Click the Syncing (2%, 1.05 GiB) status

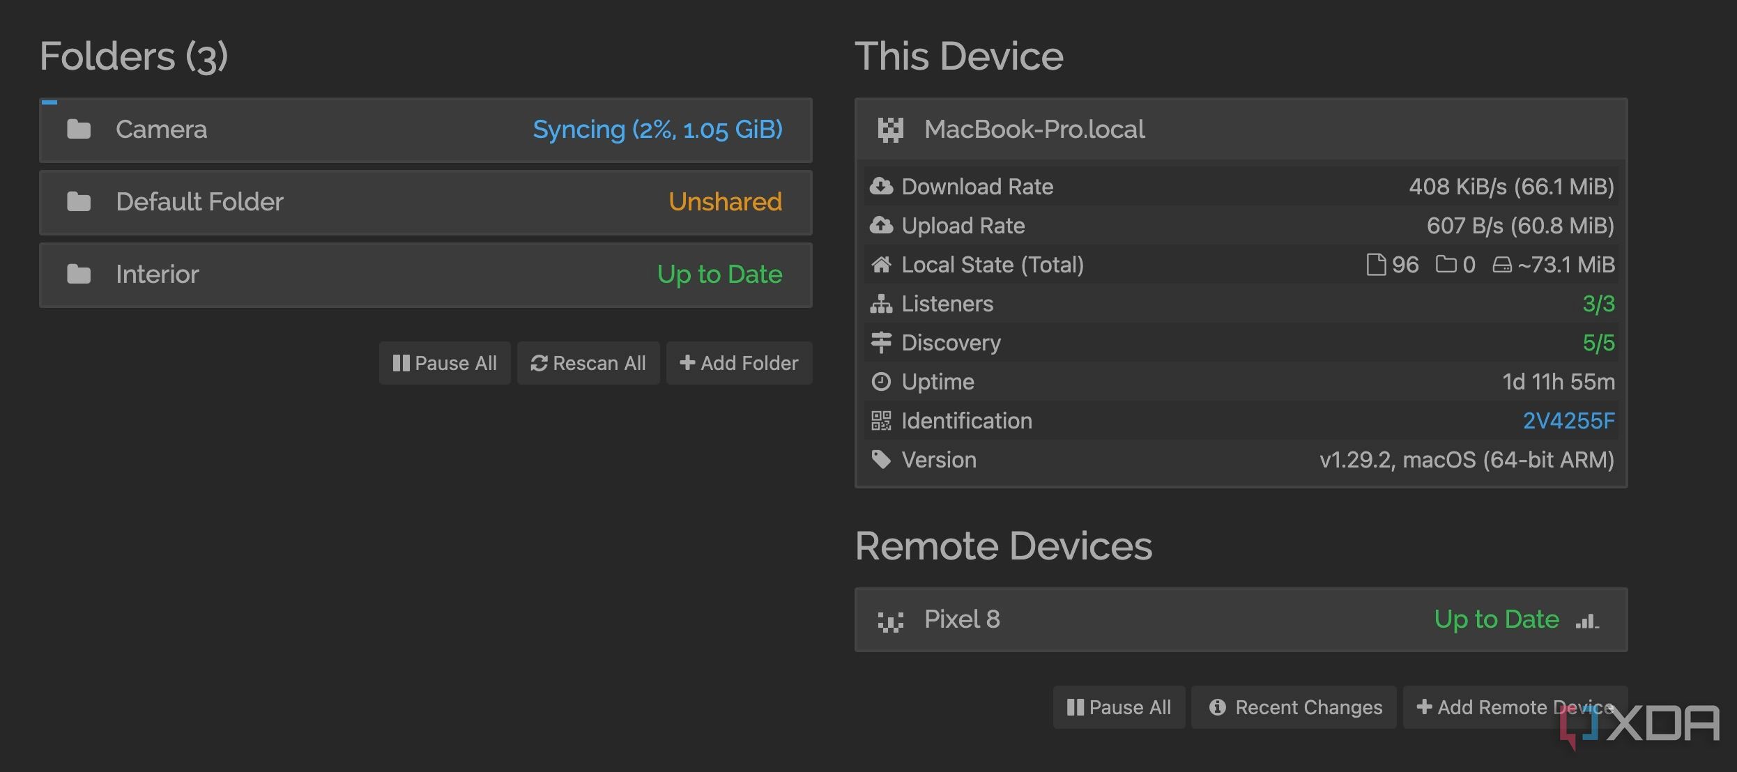coord(657,130)
